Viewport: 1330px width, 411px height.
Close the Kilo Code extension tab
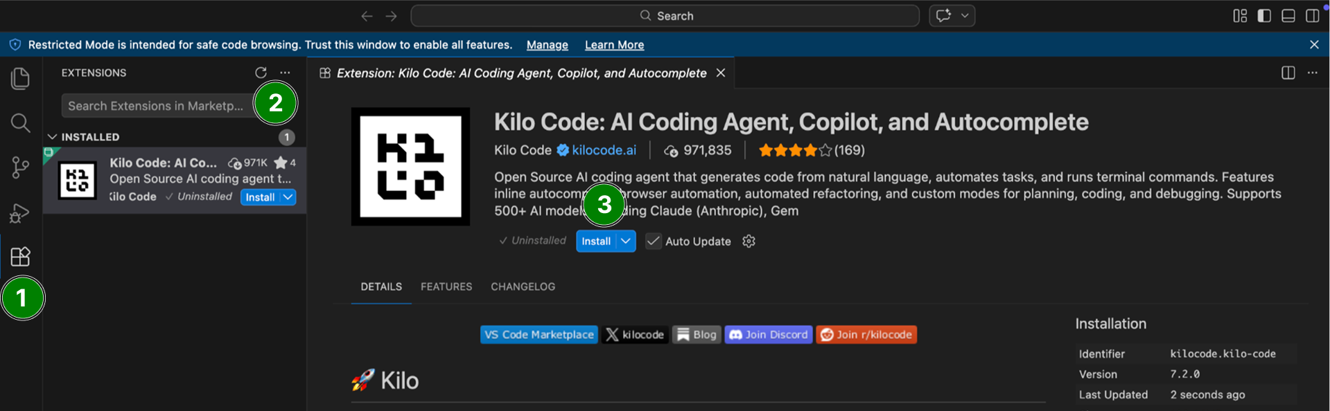click(721, 73)
